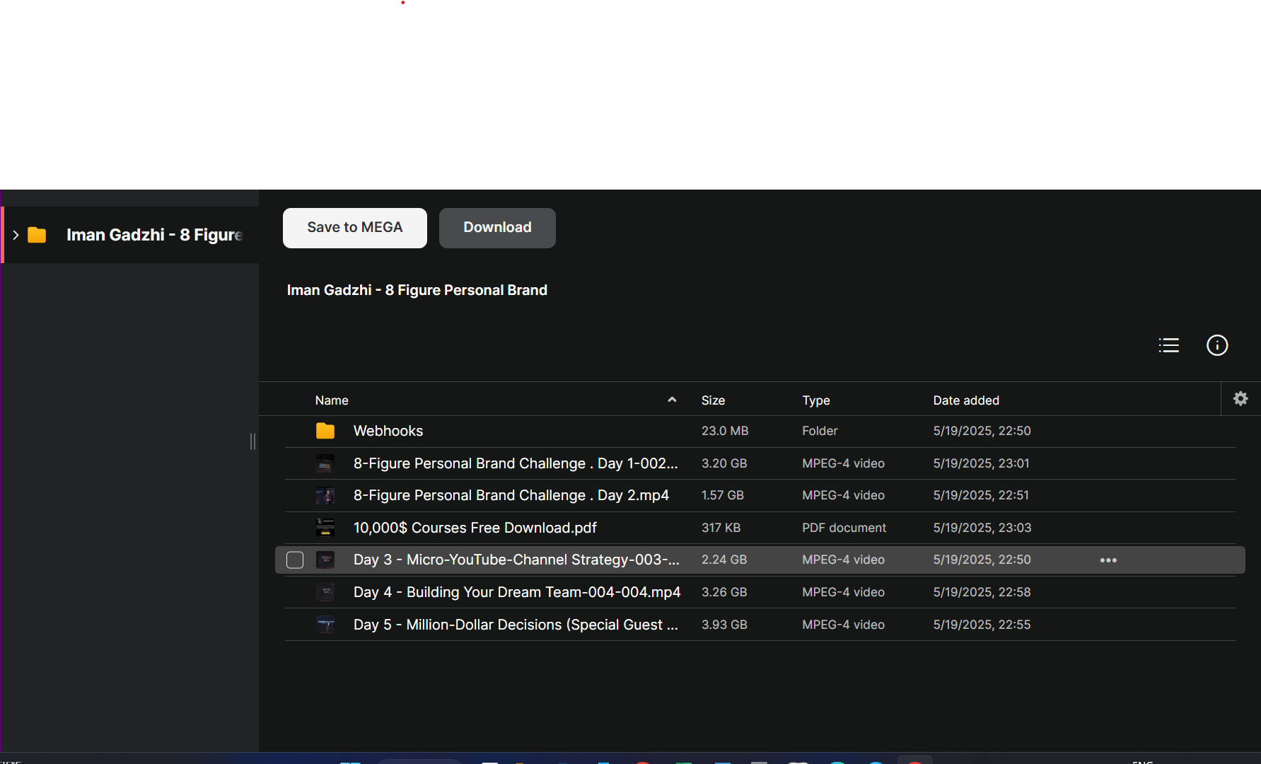Click the 'MPEG-4 video' type of Day 2.mp4

(x=844, y=495)
